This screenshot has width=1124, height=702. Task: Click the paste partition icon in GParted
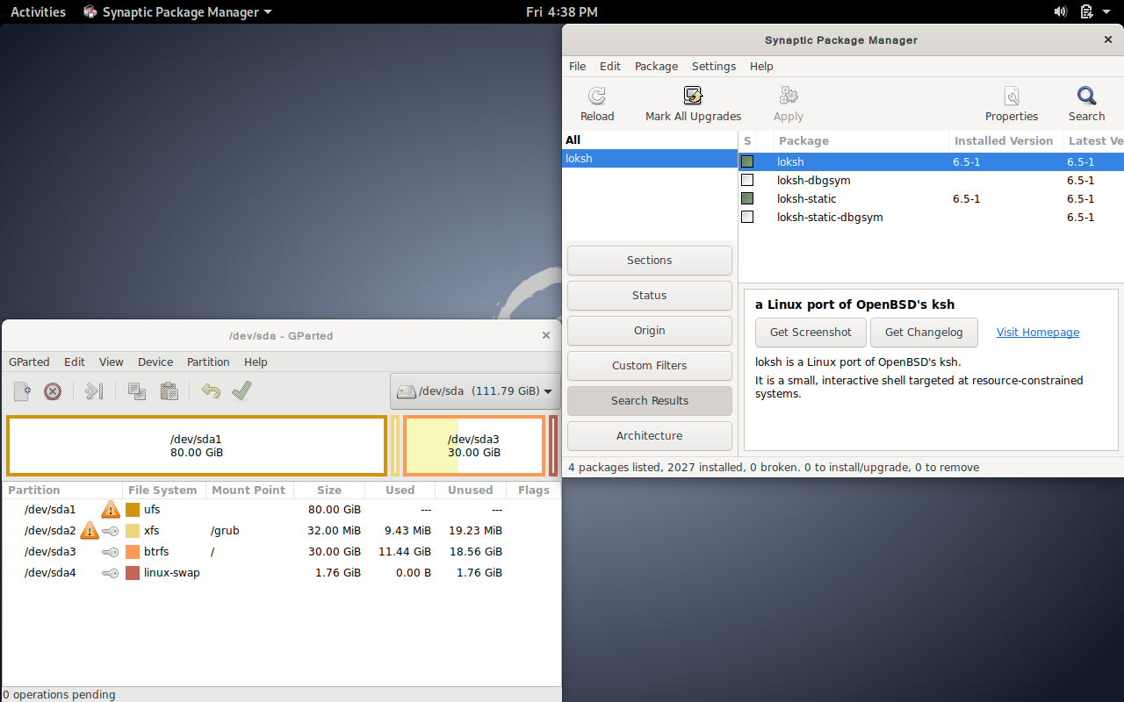169,391
